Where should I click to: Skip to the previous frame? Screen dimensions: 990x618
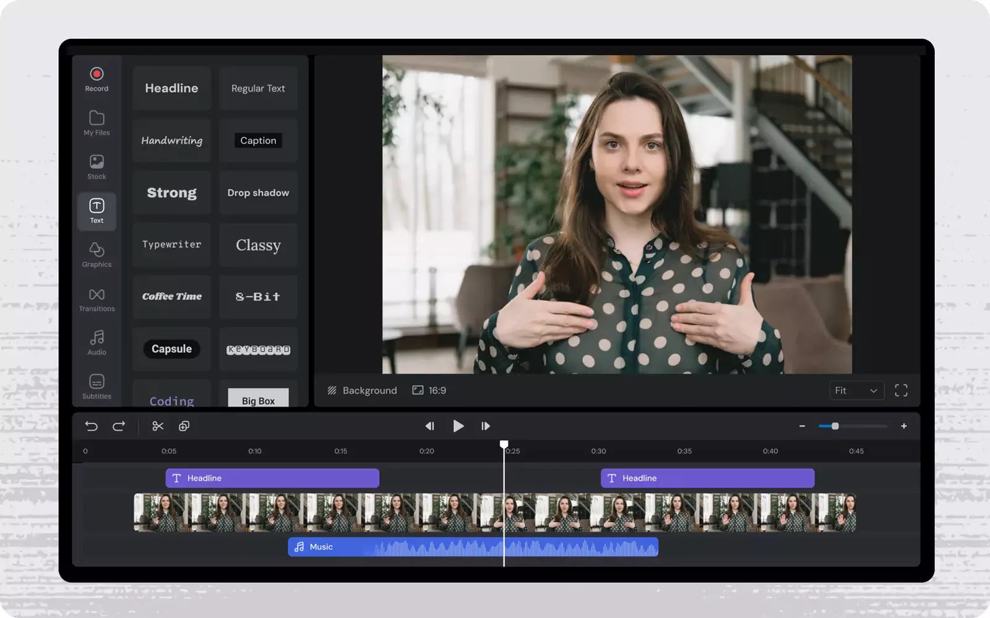tap(429, 426)
